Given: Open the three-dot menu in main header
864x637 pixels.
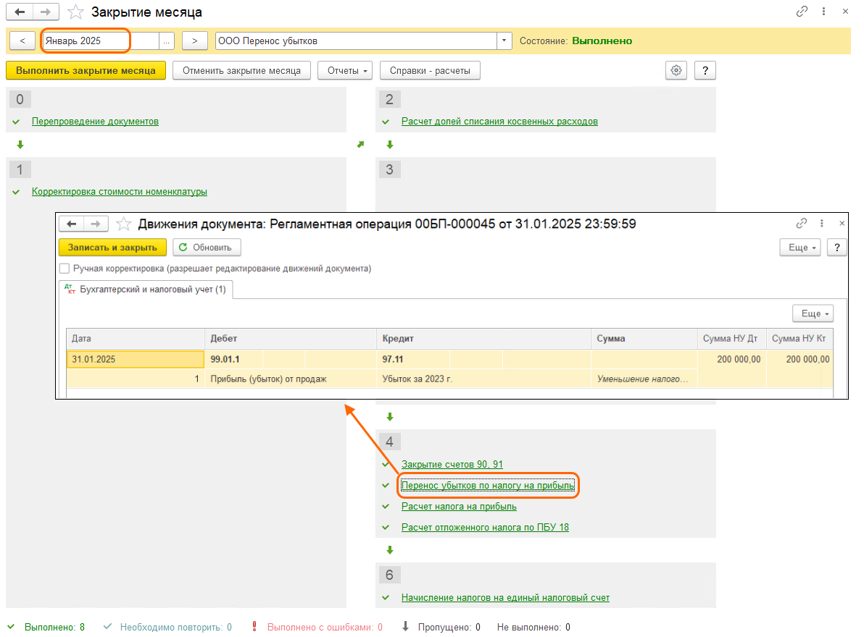Looking at the screenshot, I should click(x=823, y=12).
